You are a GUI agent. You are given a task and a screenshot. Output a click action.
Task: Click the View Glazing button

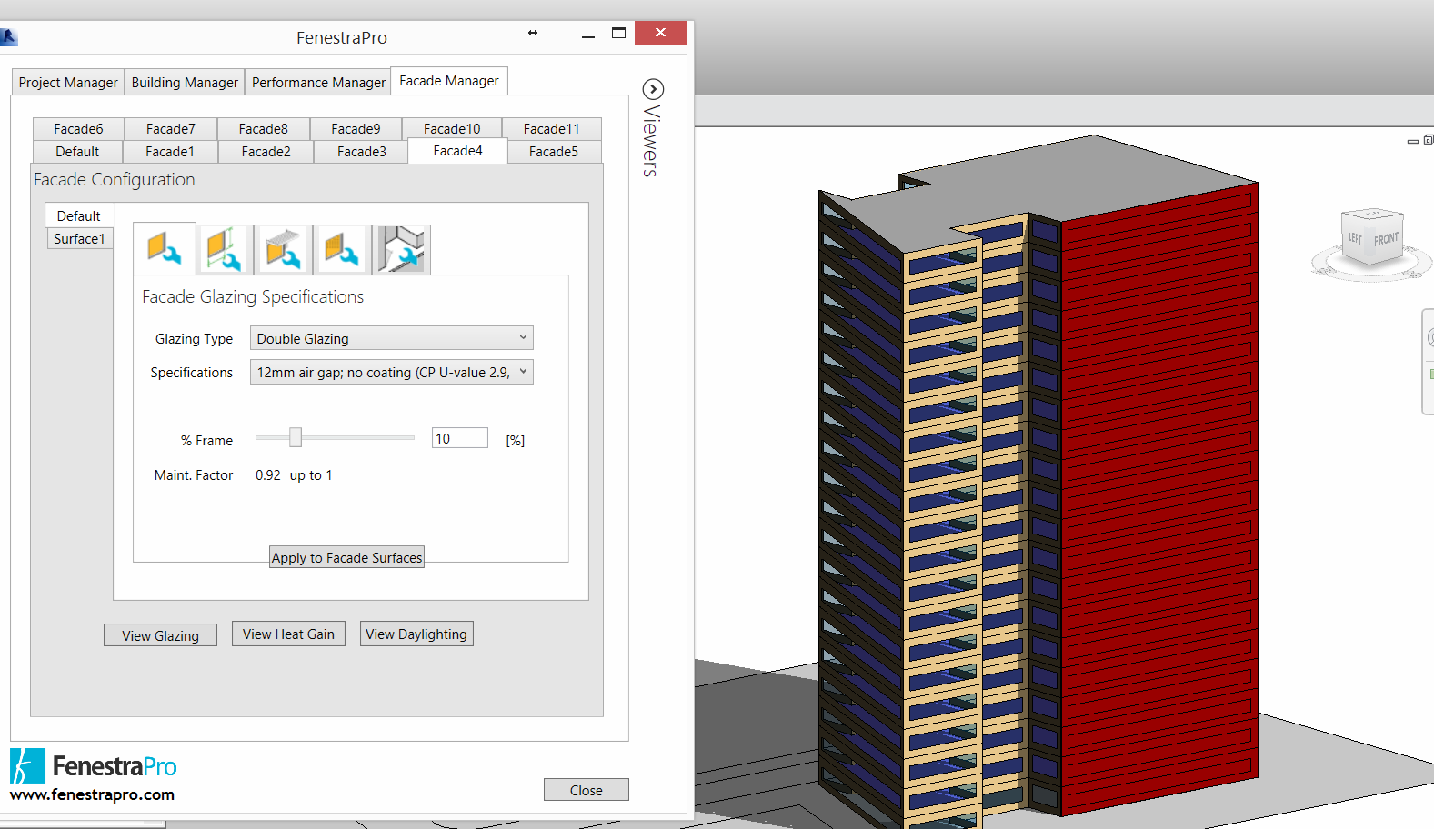[160, 635]
